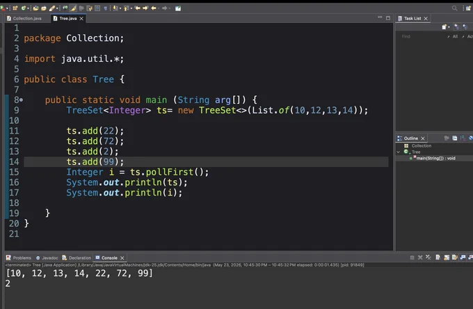
Task: Close the Tree.java editor tab
Action: 81,18
